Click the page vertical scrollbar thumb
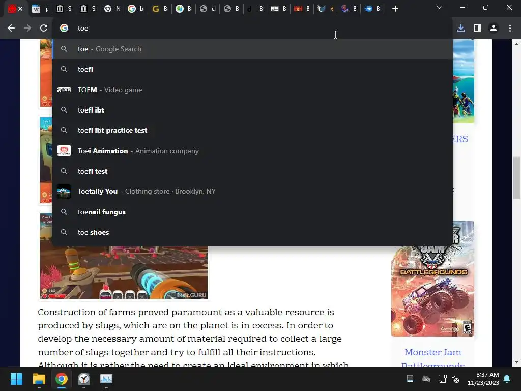Viewport: 521px width, 391px height. click(517, 178)
